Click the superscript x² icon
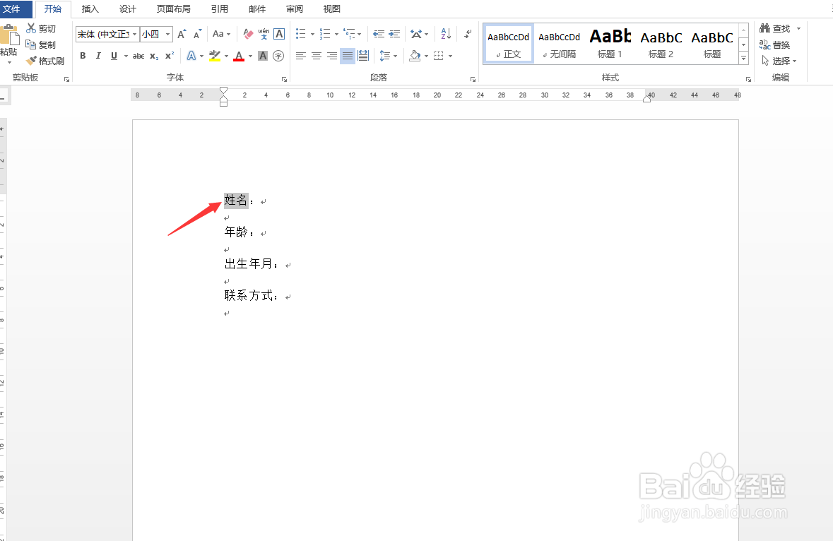The height and width of the screenshot is (541, 833). click(168, 56)
